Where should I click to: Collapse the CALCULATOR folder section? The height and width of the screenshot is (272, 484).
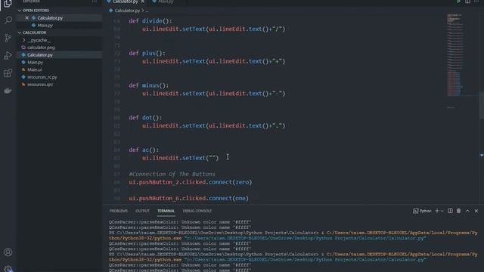[32, 32]
